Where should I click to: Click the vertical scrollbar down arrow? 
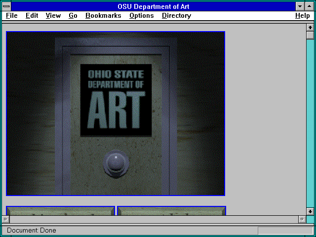[x=310, y=211]
